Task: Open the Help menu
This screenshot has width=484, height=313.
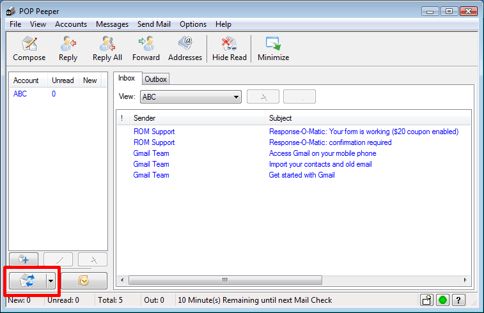Action: 223,24
